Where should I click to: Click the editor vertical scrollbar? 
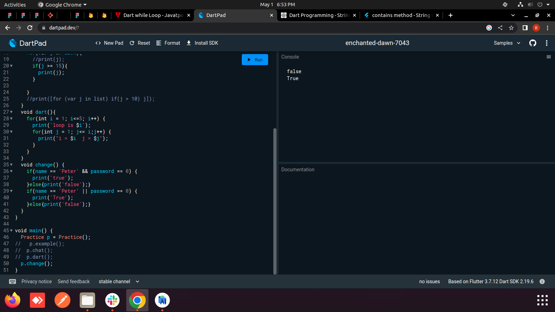tap(275, 201)
